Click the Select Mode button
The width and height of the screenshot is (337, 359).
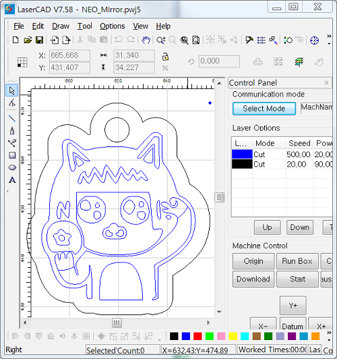tap(264, 108)
